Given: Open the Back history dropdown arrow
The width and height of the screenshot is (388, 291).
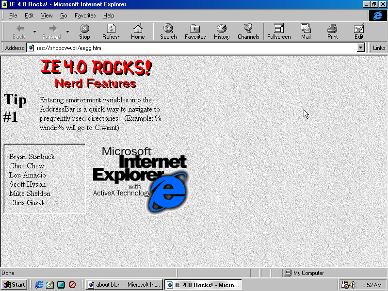Looking at the screenshot, I should click(34, 32).
